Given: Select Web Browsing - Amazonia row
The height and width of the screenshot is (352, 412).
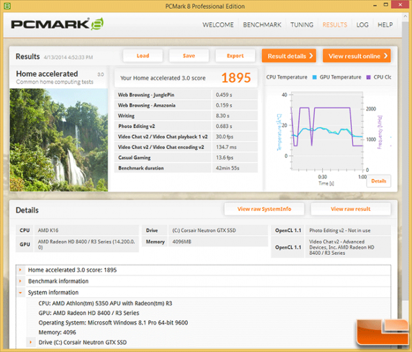Looking at the screenshot, I should click(186, 105).
